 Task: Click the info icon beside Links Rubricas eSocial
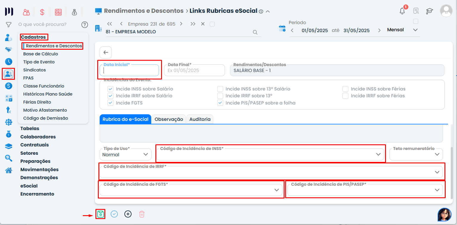point(261,12)
